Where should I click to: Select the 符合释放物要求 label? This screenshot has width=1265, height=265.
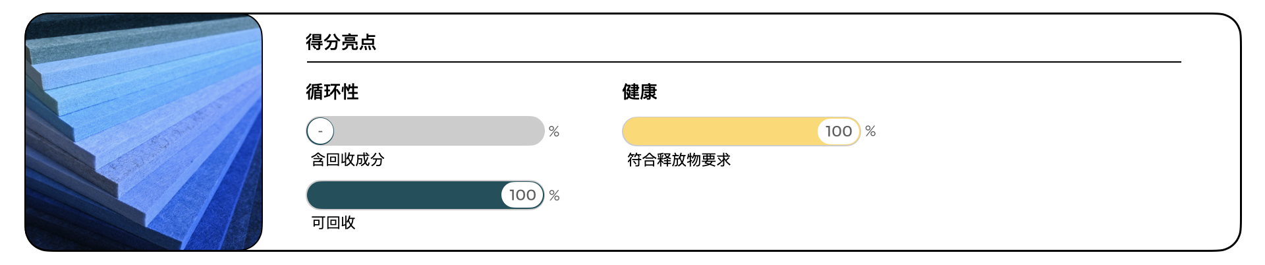[x=679, y=160]
